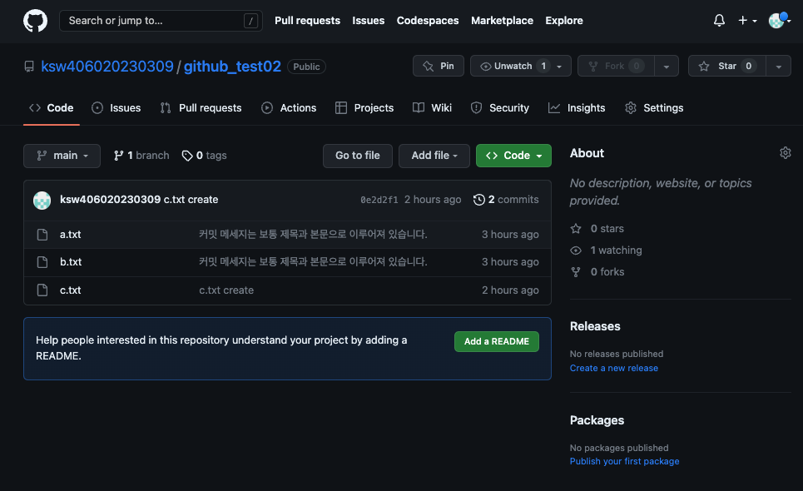Open the user avatar menu
Screen dimensions: 803x491
click(779, 21)
